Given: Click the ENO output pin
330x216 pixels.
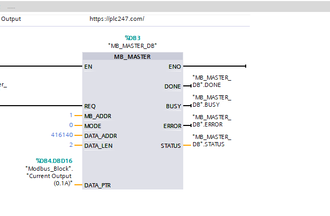Looking at the screenshot, I should click(x=175, y=67).
